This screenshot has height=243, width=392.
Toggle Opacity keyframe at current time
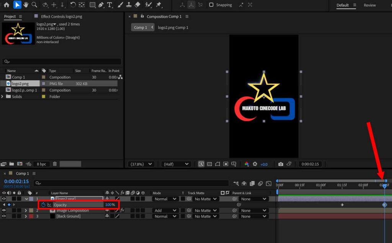coord(9,205)
